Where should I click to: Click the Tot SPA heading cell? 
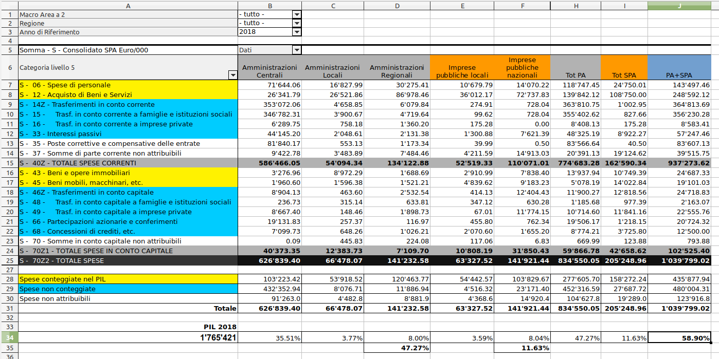pyautogui.click(x=624, y=67)
